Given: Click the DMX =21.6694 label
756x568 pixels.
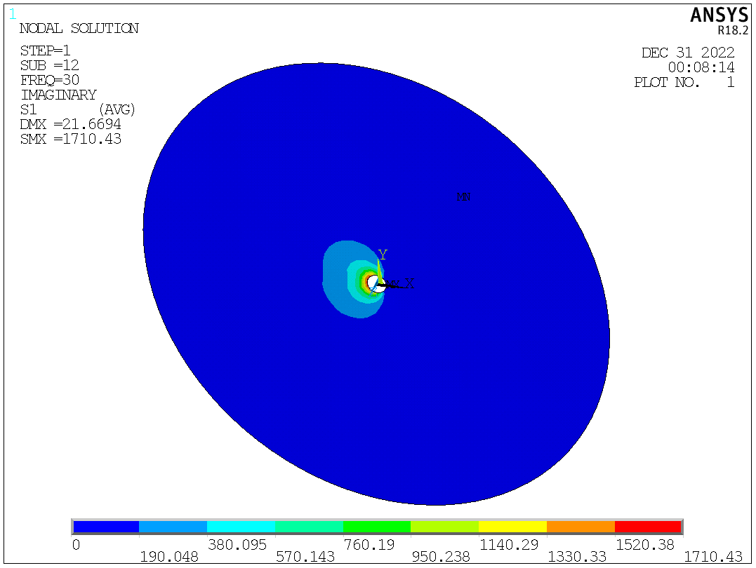Looking at the screenshot, I should pos(70,124).
